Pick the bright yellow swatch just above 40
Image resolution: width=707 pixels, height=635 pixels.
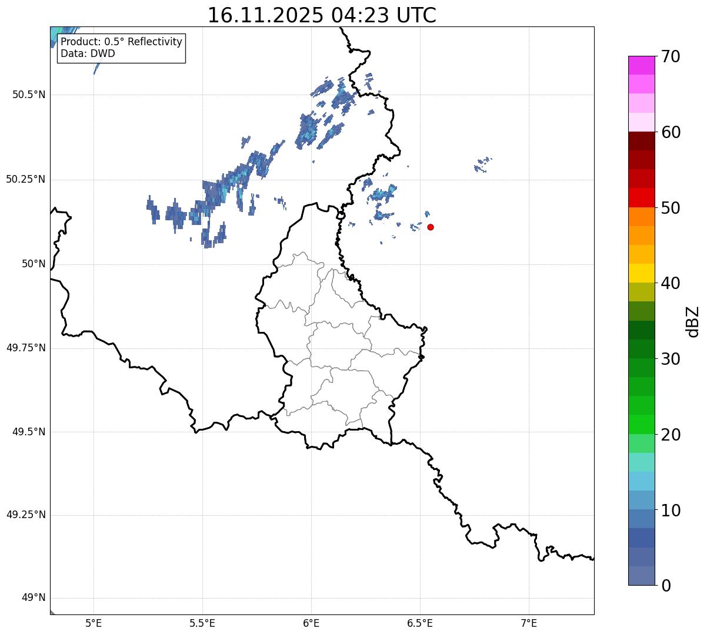pos(641,273)
